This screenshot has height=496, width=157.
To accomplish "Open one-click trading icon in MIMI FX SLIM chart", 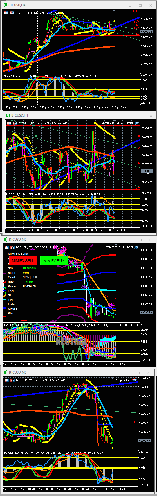I will (x=7, y=247).
